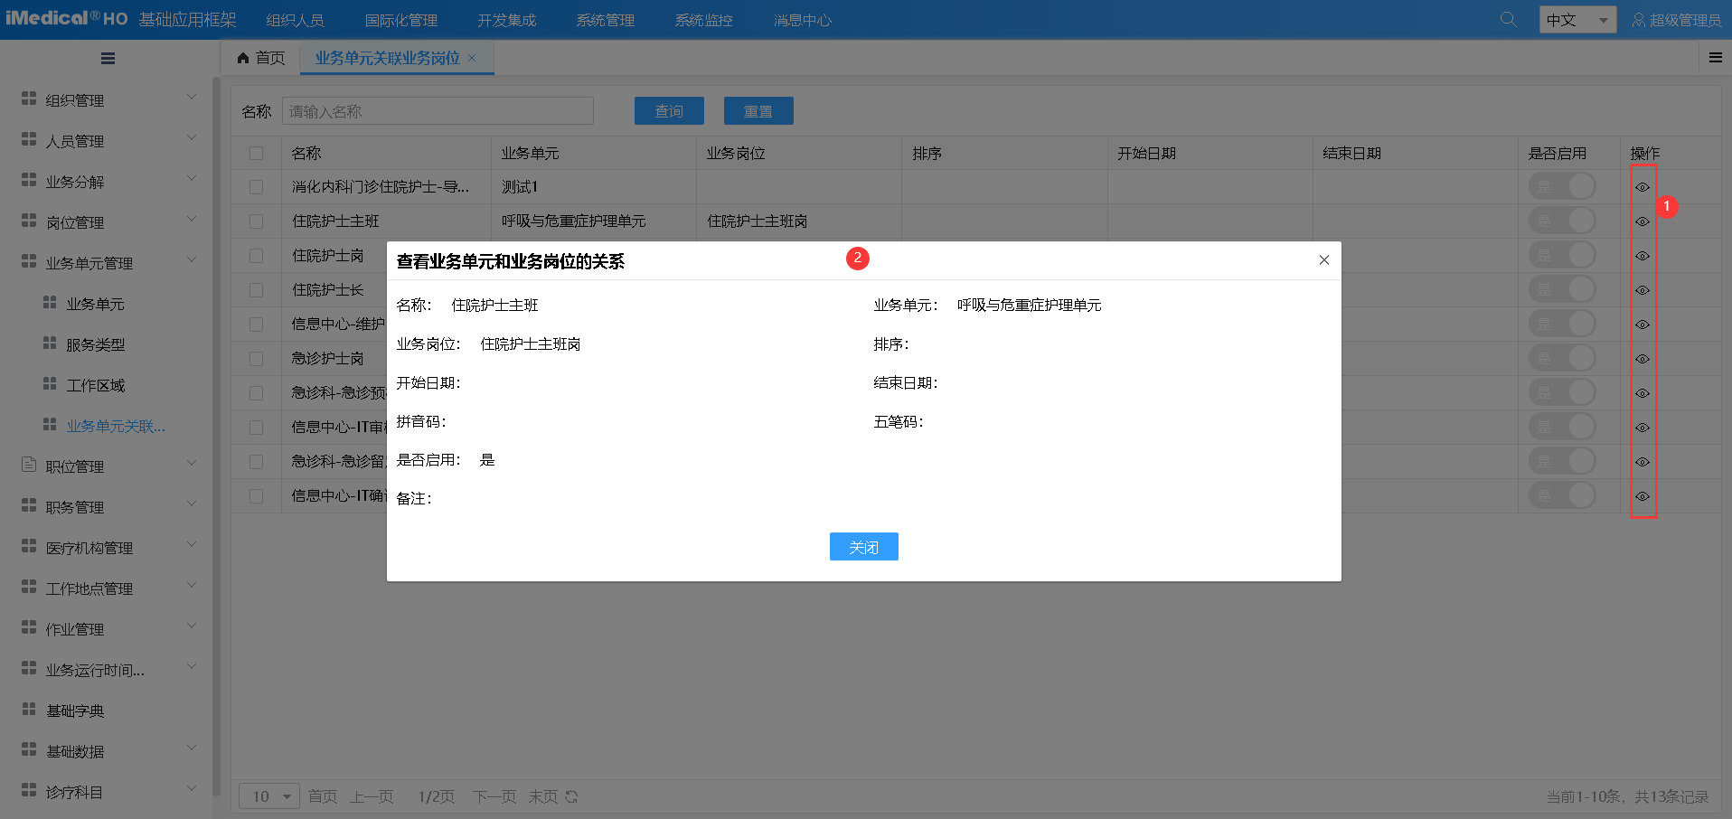Close the dialog with the 关闭 button
Screen dimensions: 1732x819
pos(863,546)
